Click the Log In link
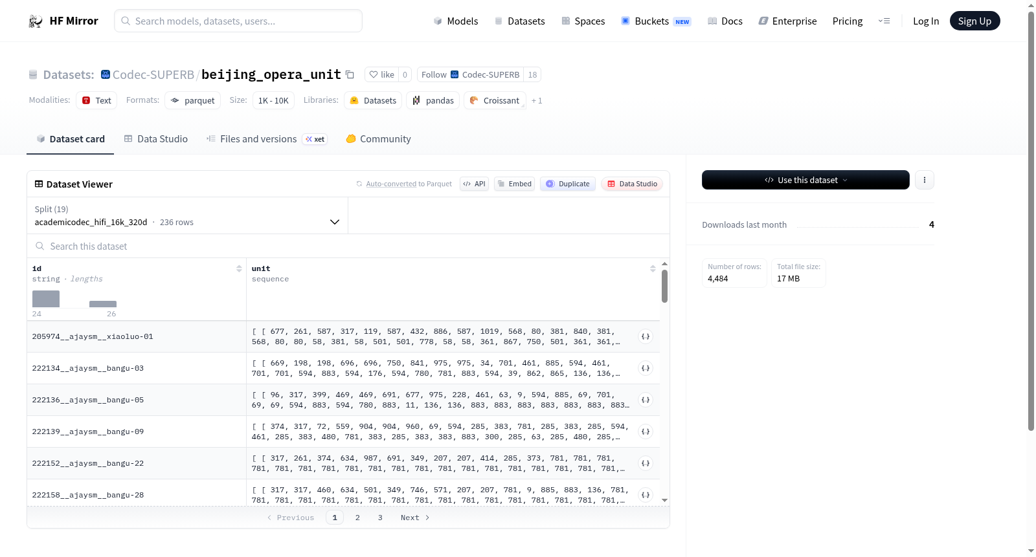The width and height of the screenshot is (1036, 557). tap(926, 21)
